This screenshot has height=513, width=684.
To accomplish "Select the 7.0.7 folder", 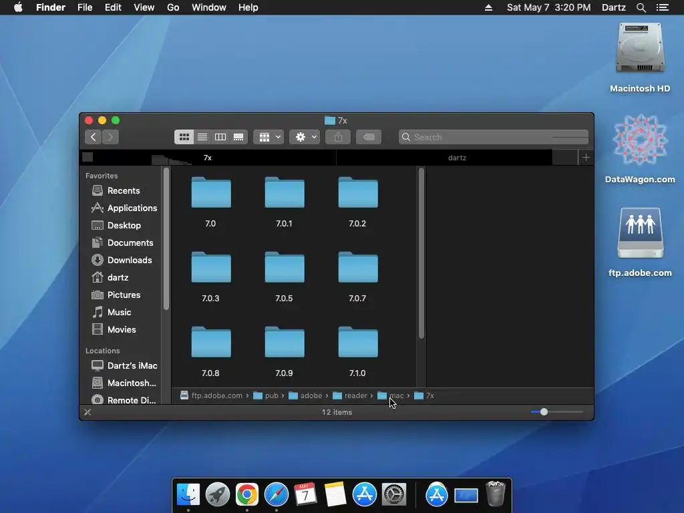I will (358, 267).
